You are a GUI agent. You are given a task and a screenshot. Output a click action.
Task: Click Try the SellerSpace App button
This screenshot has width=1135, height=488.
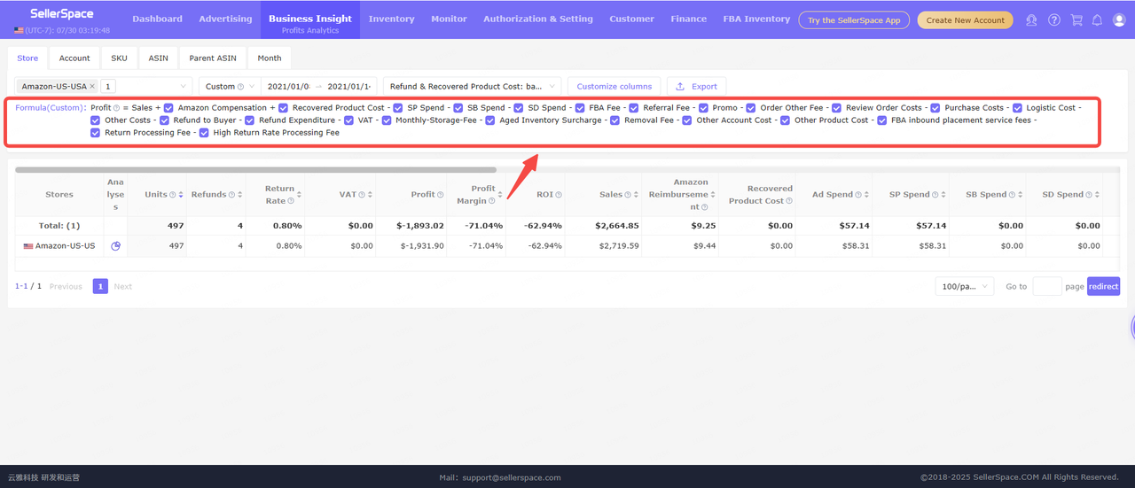(854, 19)
